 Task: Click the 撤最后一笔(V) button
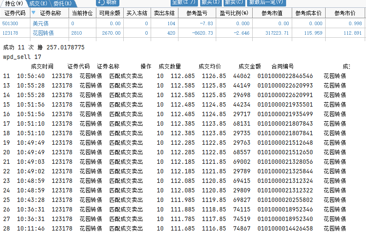click(x=267, y=3)
